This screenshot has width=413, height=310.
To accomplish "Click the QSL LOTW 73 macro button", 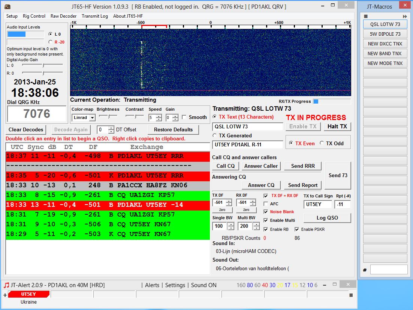I will 385,24.
